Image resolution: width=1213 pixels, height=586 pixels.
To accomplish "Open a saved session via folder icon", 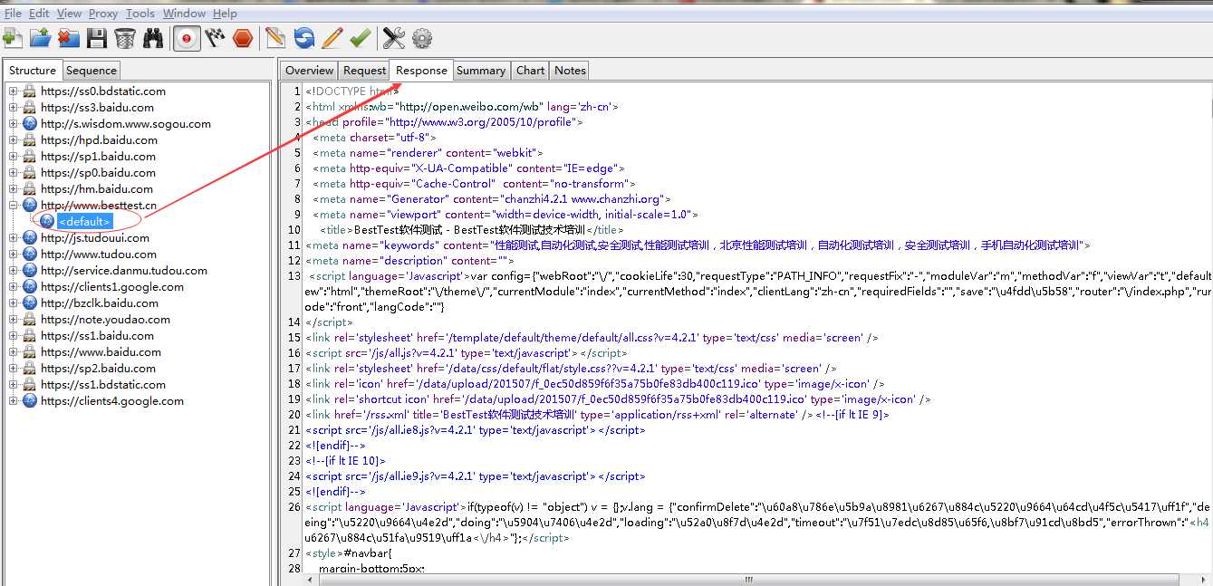I will point(41,38).
